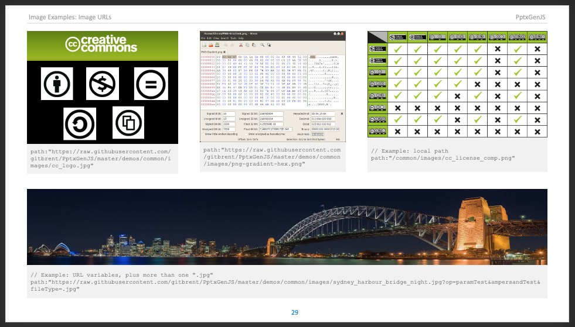Open the View menu in the Bless window
The width and height of the screenshot is (575, 327).
(x=216, y=38)
